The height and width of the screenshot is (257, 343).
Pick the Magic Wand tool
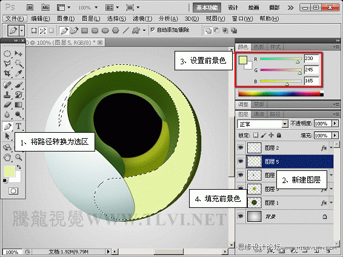click(x=18, y=64)
